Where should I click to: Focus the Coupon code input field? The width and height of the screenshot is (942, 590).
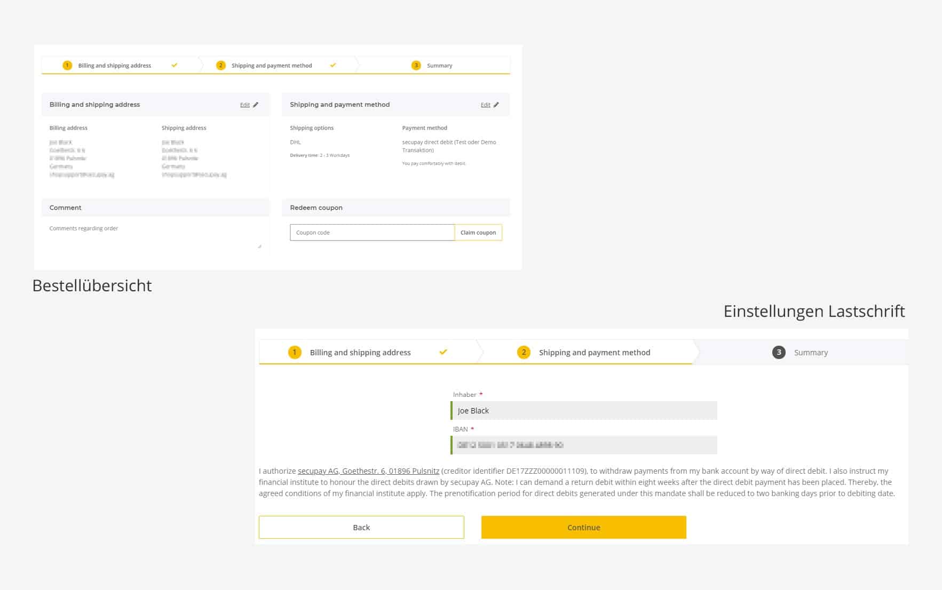[372, 233]
